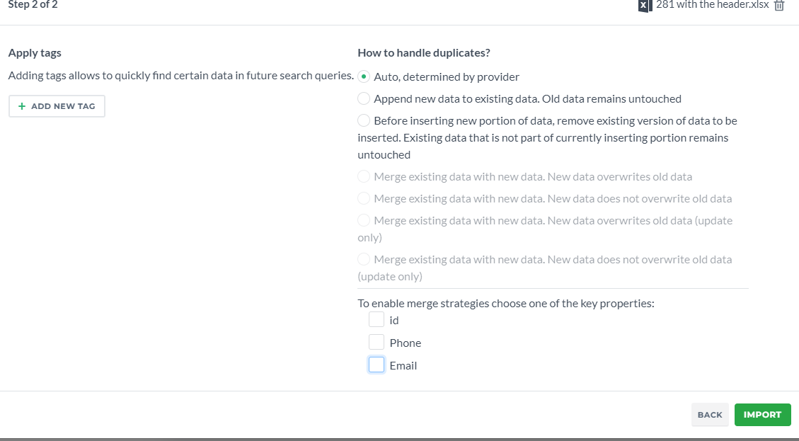Click the Excel file icon beside the filename
This screenshot has height=441, width=799.
tap(645, 6)
